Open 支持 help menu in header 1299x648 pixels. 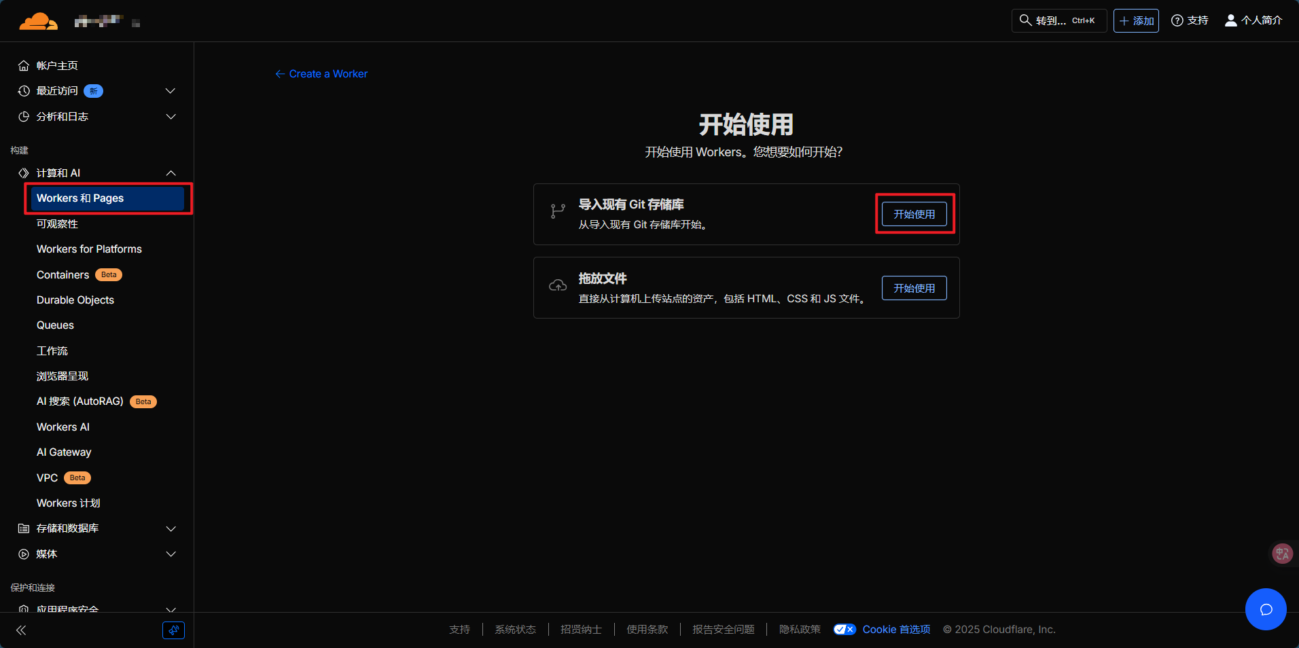(1190, 20)
